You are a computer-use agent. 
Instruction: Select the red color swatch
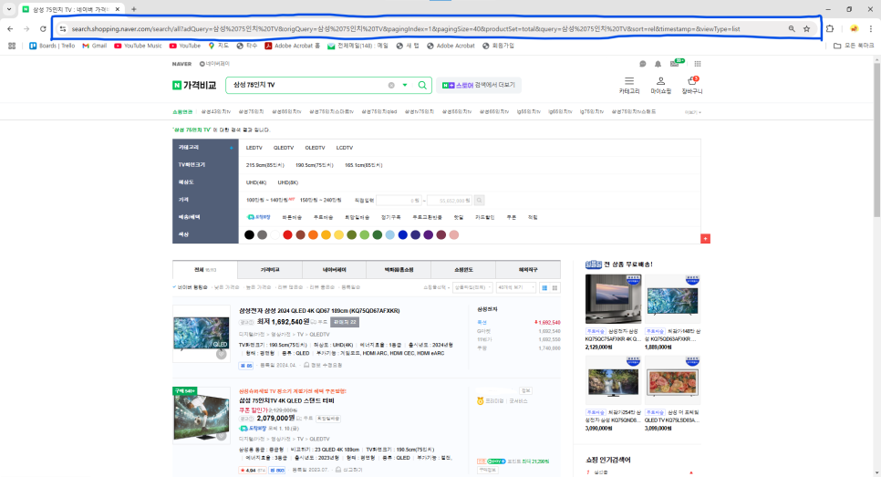pos(287,234)
